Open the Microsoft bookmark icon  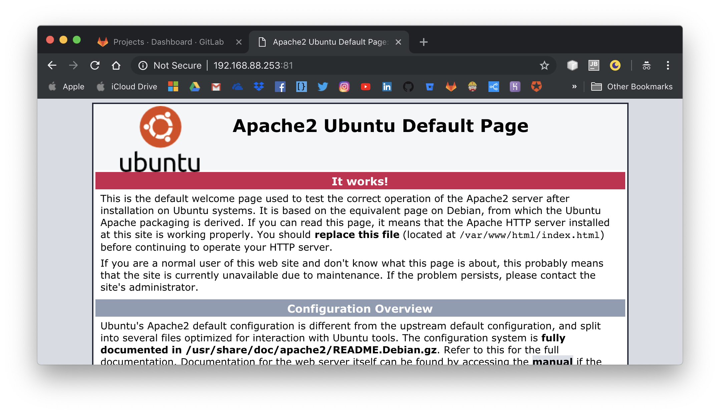pyautogui.click(x=173, y=87)
